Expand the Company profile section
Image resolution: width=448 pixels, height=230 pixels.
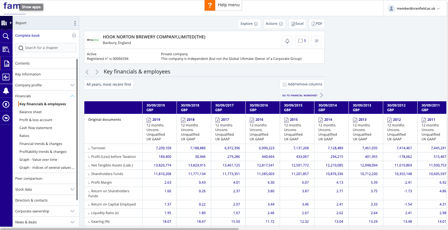tap(72, 85)
